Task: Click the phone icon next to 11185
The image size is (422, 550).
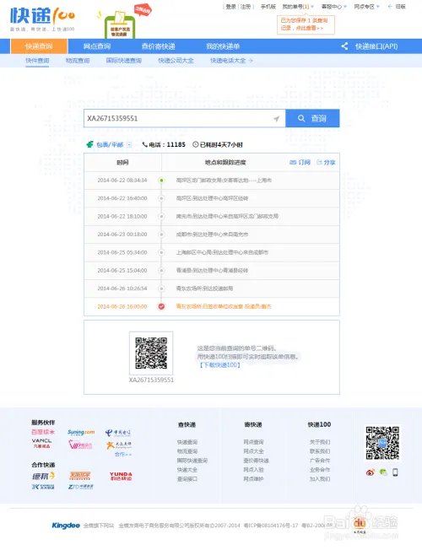Action: click(x=144, y=144)
